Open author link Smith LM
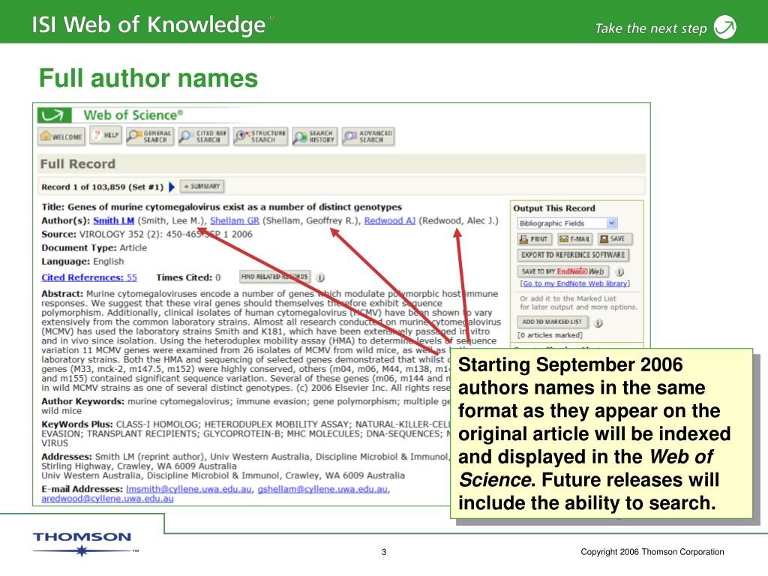 coord(114,220)
